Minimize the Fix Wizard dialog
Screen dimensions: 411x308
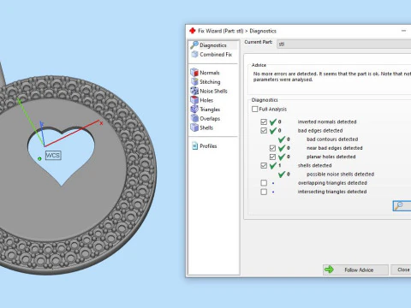[x=403, y=31]
